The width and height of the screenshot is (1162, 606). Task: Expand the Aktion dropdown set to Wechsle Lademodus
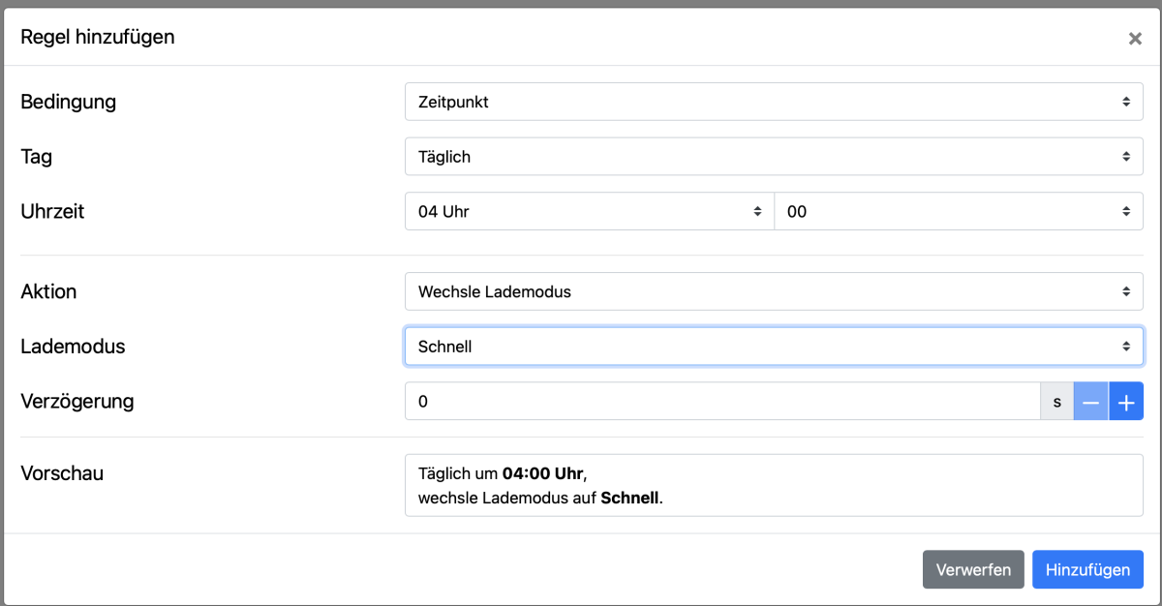[x=773, y=291]
